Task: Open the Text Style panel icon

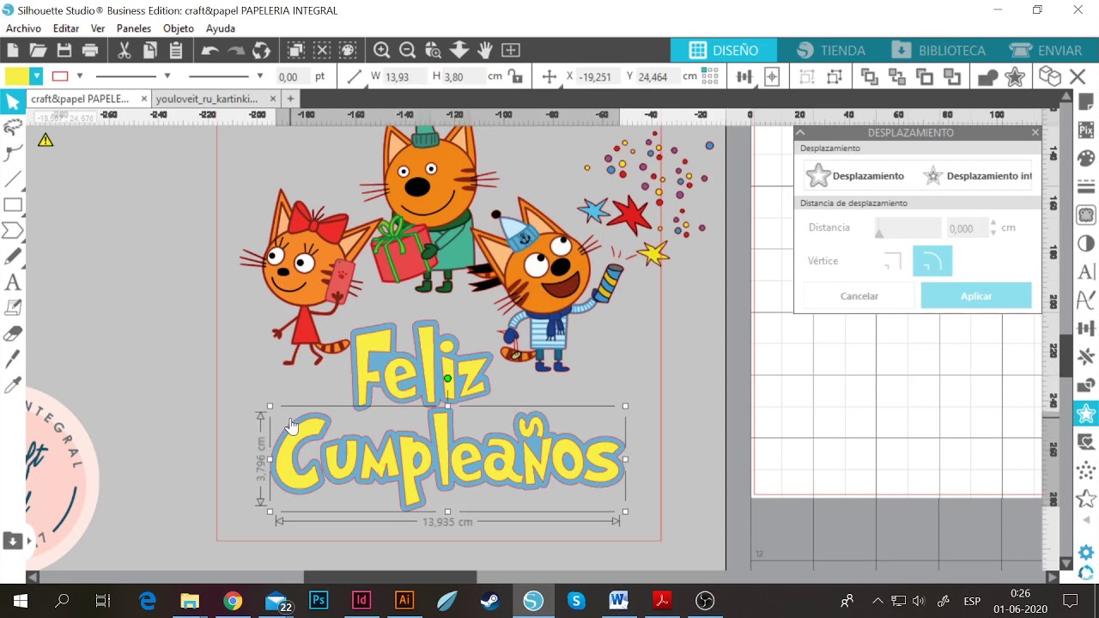Action: (x=1086, y=272)
